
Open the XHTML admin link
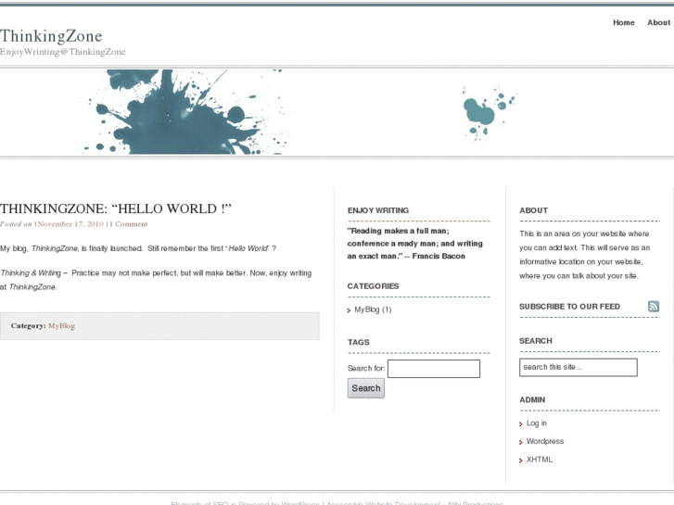click(540, 460)
